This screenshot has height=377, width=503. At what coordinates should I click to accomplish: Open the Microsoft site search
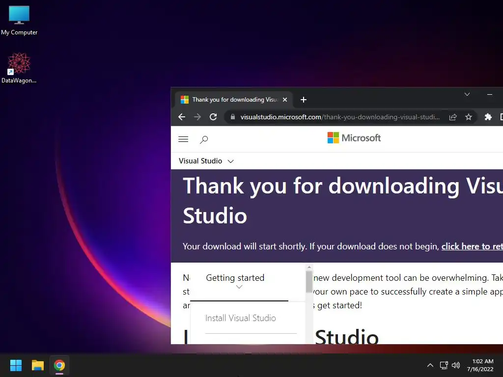204,139
